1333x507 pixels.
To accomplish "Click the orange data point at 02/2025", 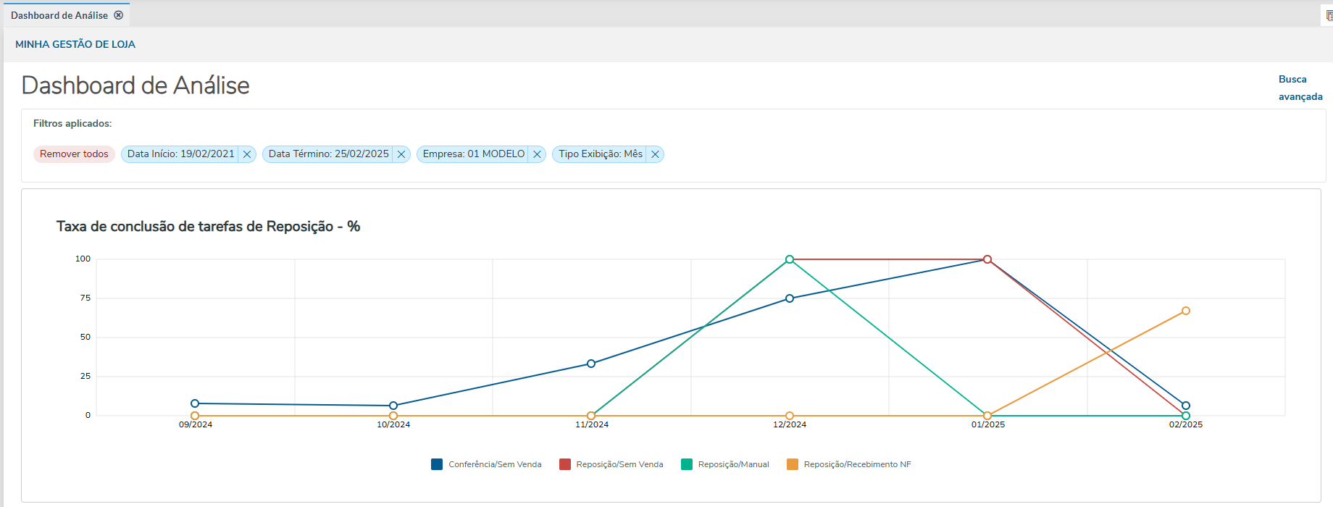I will pos(1186,311).
